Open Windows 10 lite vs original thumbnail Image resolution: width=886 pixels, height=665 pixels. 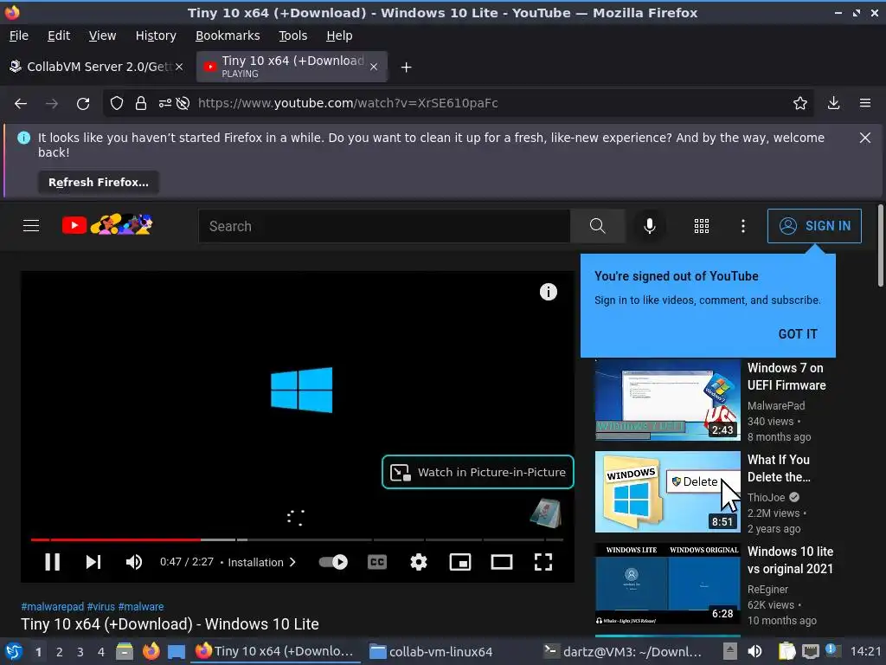(x=667, y=584)
